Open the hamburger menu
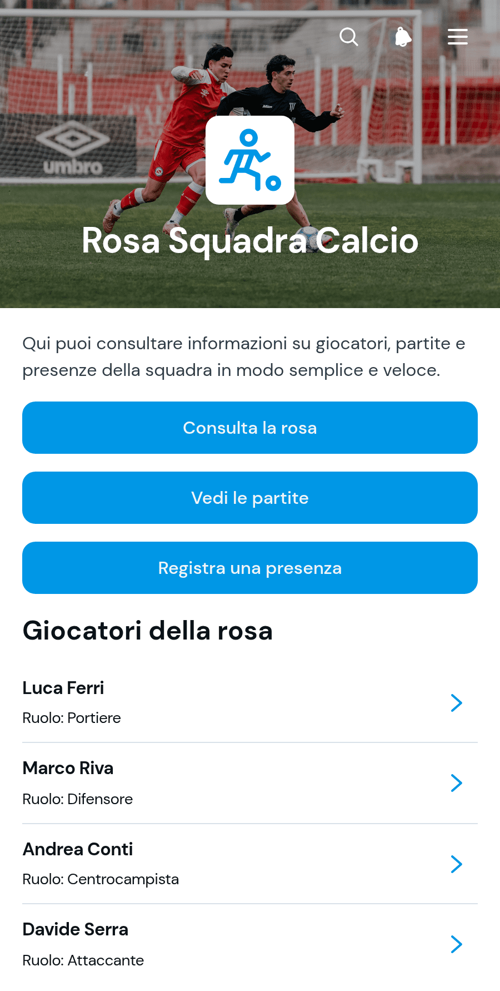The width and height of the screenshot is (500, 991). coord(458,37)
